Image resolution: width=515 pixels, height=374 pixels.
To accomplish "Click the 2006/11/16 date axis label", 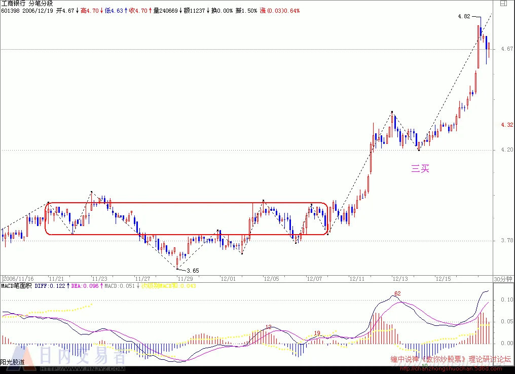I will point(18,279).
